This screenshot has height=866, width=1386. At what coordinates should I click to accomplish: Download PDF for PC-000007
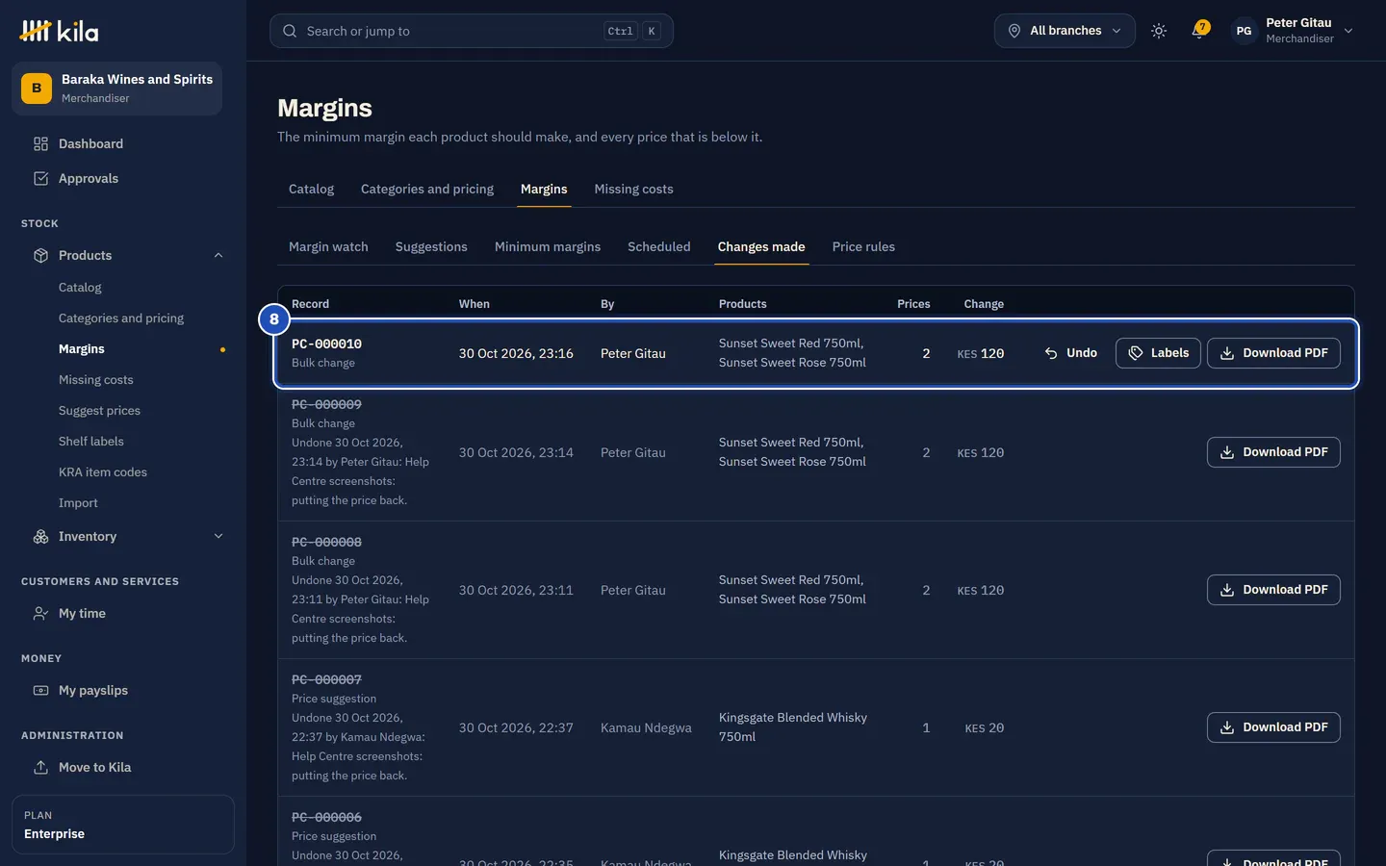click(x=1273, y=727)
